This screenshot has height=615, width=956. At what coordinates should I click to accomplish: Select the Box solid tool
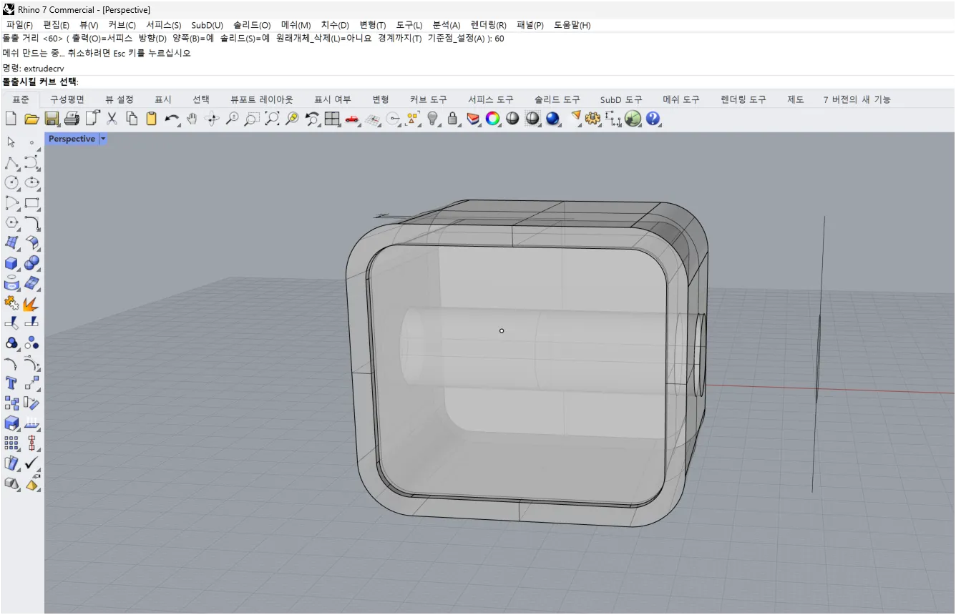[11, 263]
